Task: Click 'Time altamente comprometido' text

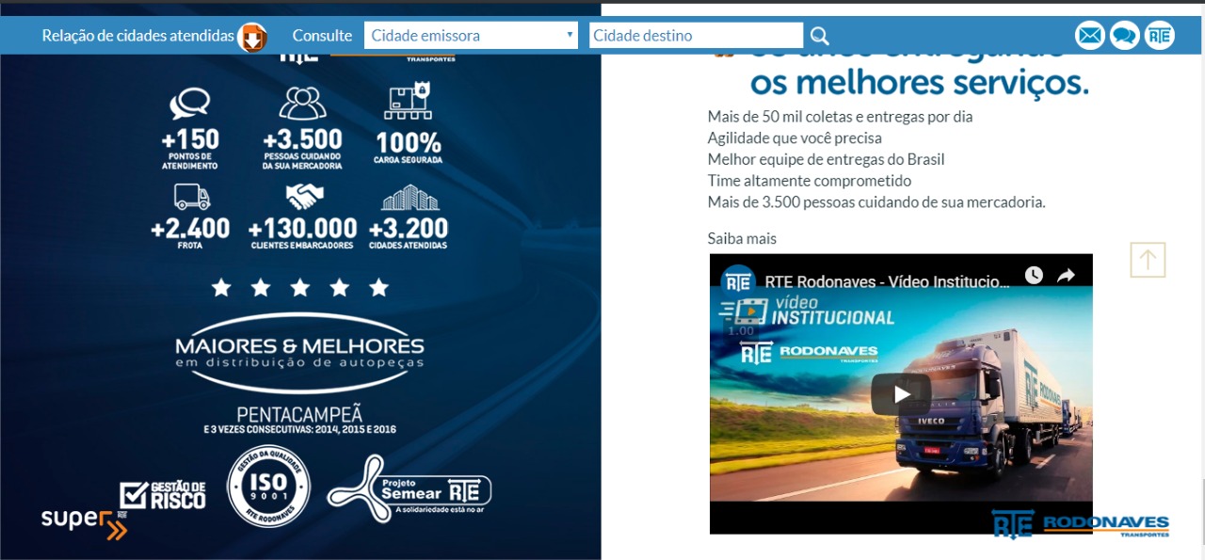Action: click(x=810, y=181)
